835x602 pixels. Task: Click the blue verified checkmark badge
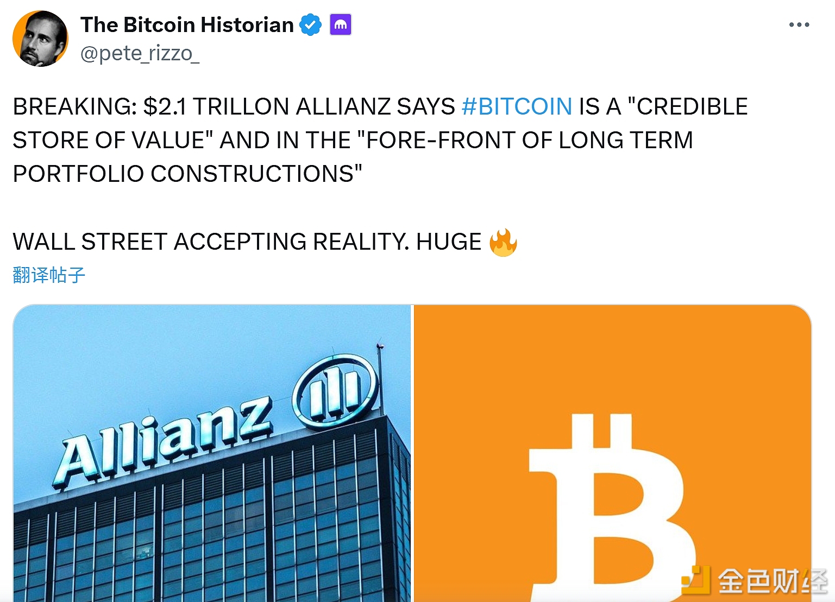tap(311, 25)
